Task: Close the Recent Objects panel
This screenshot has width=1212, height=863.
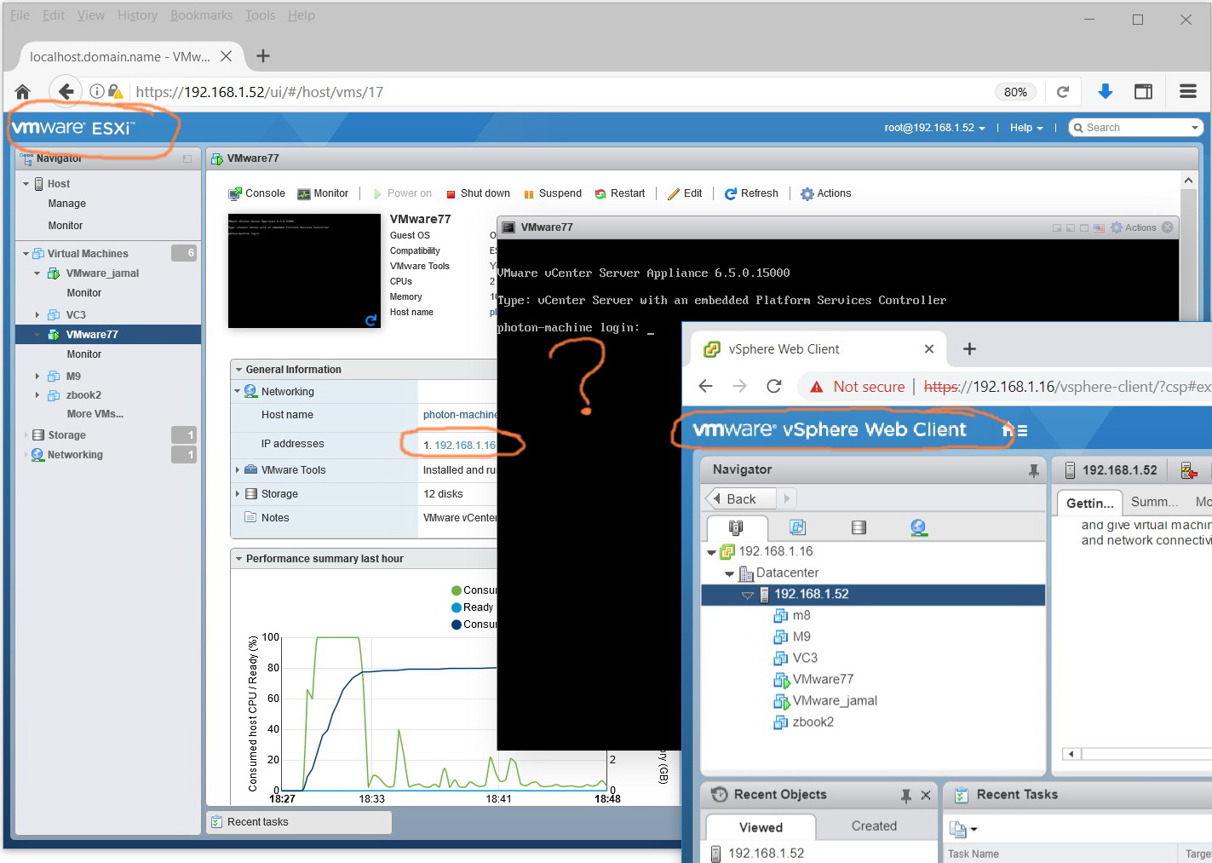Action: (x=926, y=795)
